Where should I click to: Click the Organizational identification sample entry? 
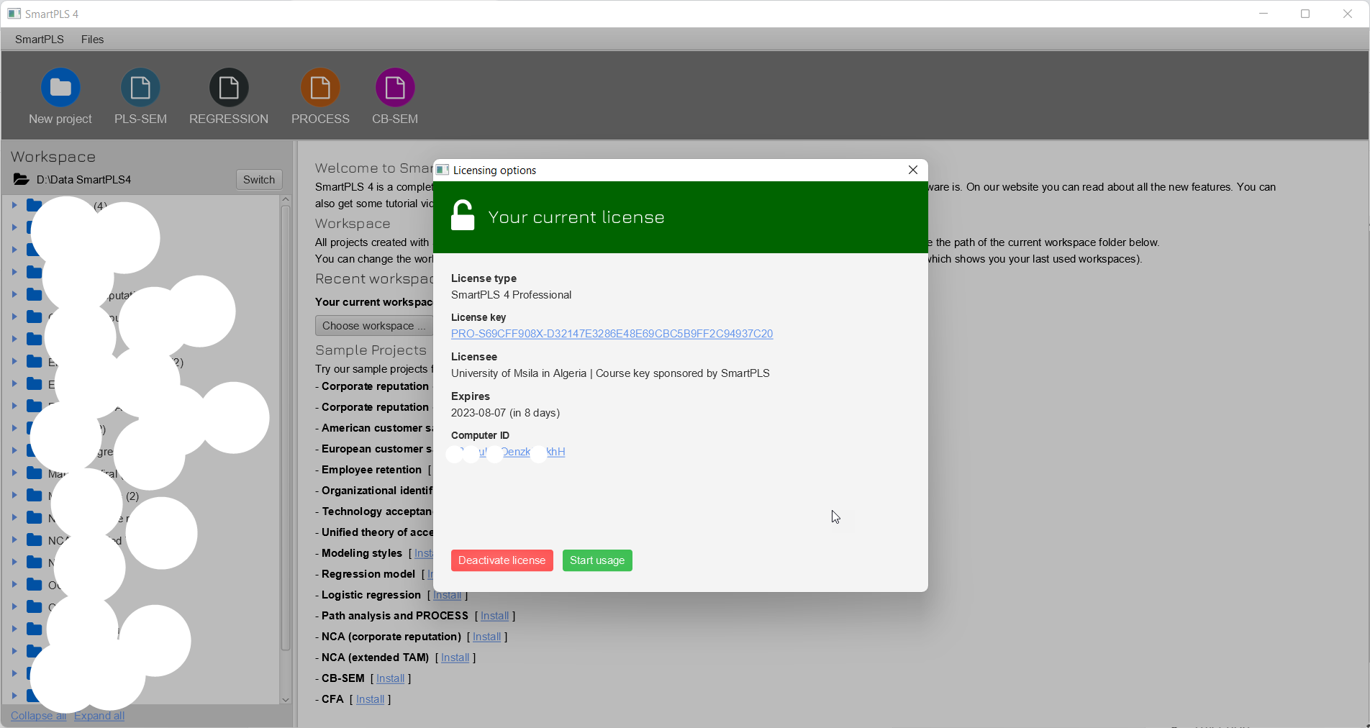(x=377, y=491)
